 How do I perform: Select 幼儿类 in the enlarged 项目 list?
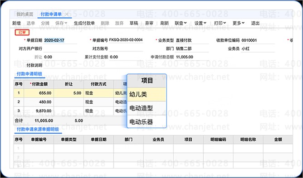[147, 94]
